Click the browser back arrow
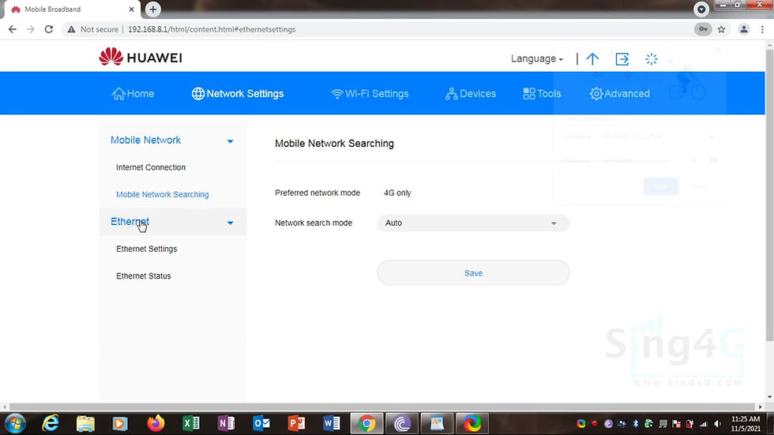 pos(13,29)
